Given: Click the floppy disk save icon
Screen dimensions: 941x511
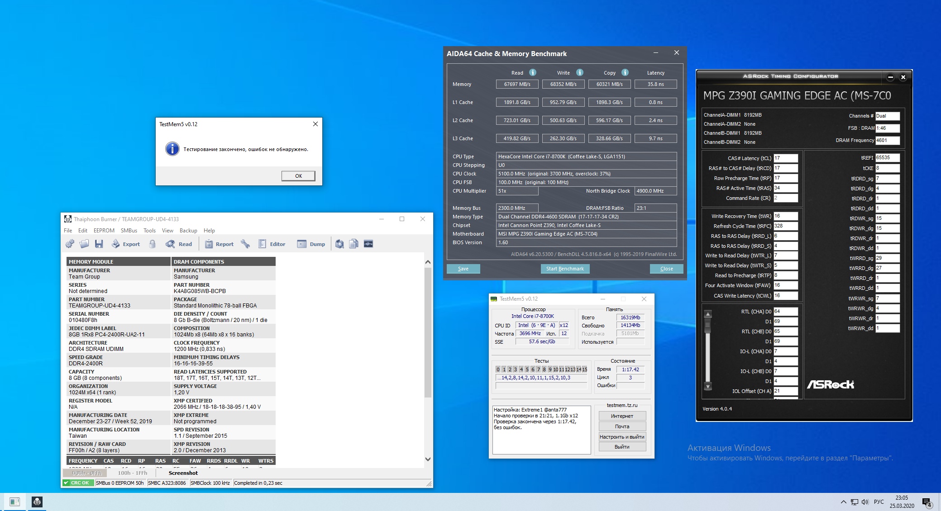Looking at the screenshot, I should pyautogui.click(x=99, y=244).
